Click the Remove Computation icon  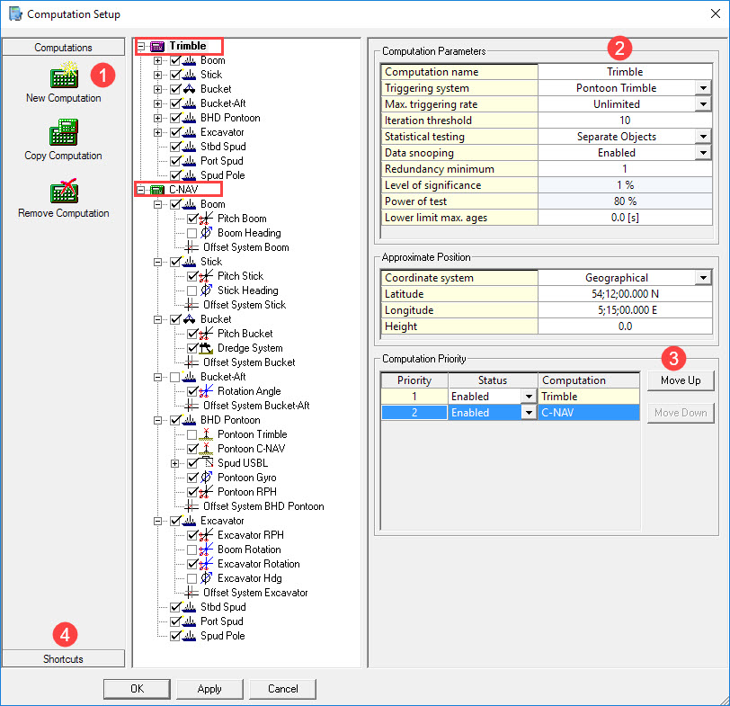62,192
